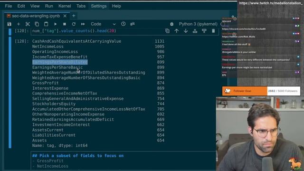
Task: Click the count value 1131
Action: pos(160,41)
